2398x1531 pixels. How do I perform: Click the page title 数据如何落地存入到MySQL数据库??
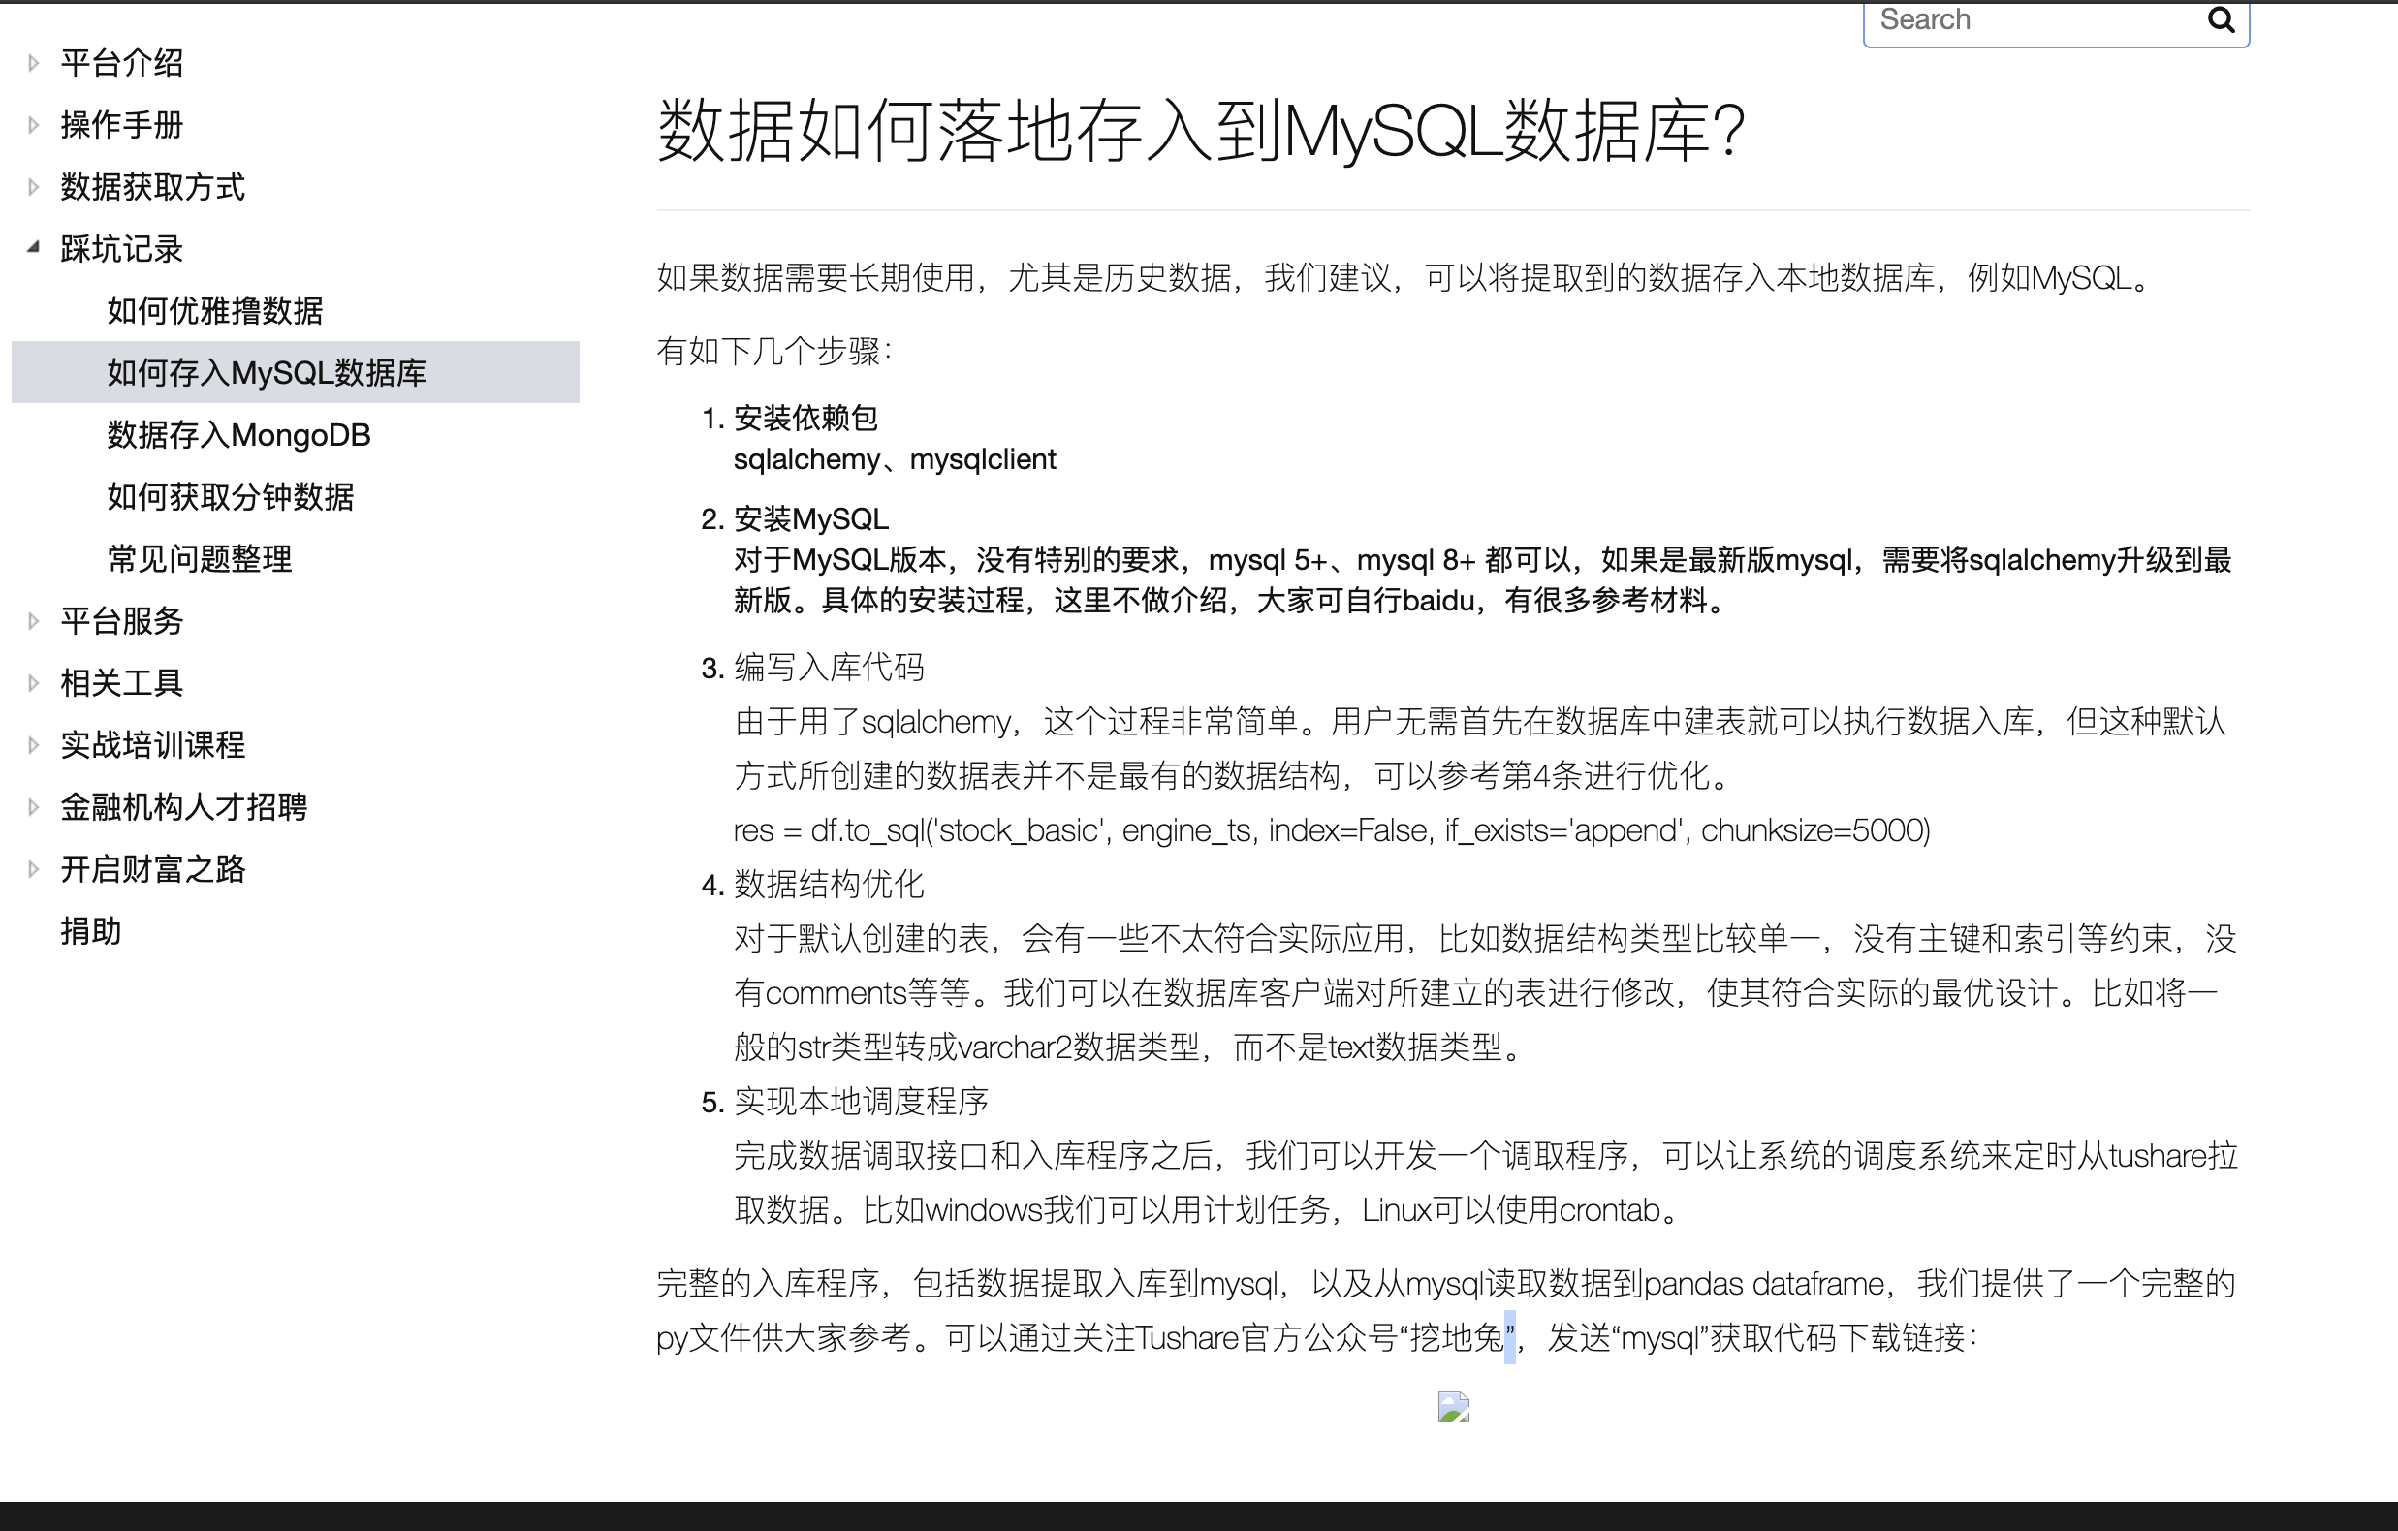[x=1201, y=131]
